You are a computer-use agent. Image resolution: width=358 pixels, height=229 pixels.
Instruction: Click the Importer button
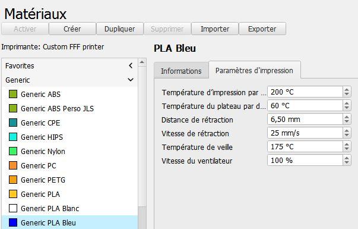[215, 29]
